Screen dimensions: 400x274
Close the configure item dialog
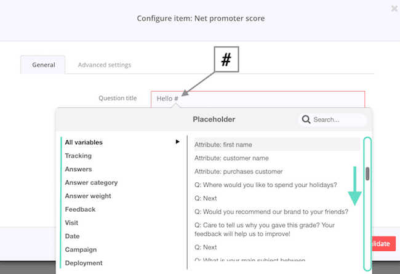(x=394, y=9)
